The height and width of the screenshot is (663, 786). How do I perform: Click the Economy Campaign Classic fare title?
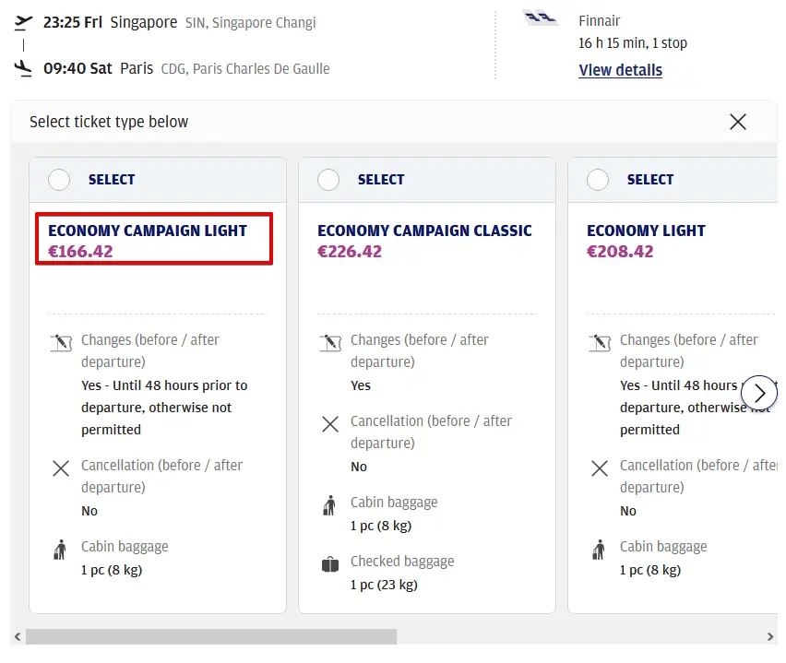coord(424,231)
